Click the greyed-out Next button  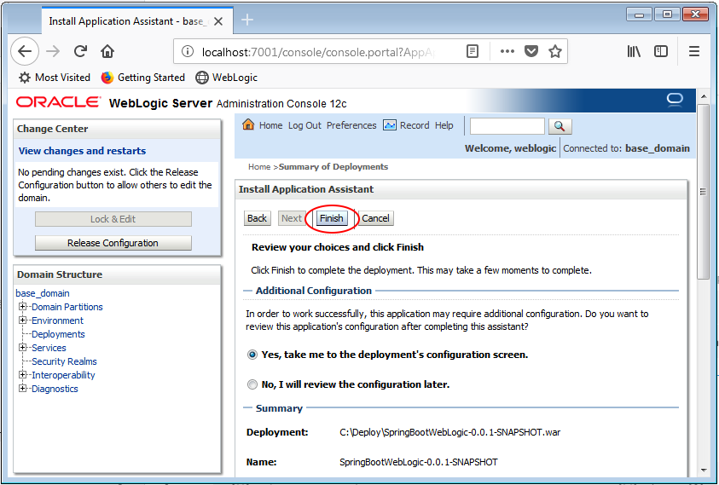[292, 218]
